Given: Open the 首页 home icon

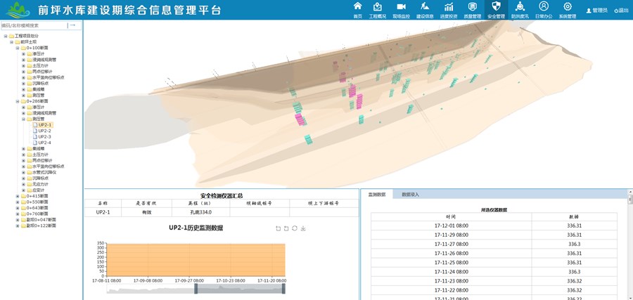Looking at the screenshot, I should (x=357, y=9).
